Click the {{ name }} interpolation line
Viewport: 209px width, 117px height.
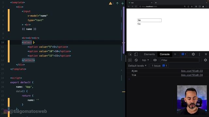click(29, 29)
